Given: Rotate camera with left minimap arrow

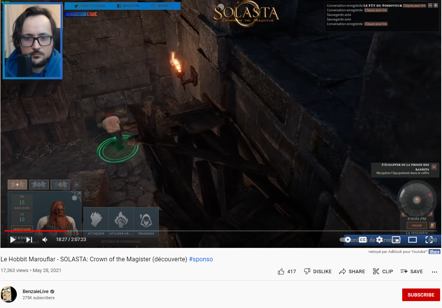Looking at the screenshot, I should (x=403, y=215).
